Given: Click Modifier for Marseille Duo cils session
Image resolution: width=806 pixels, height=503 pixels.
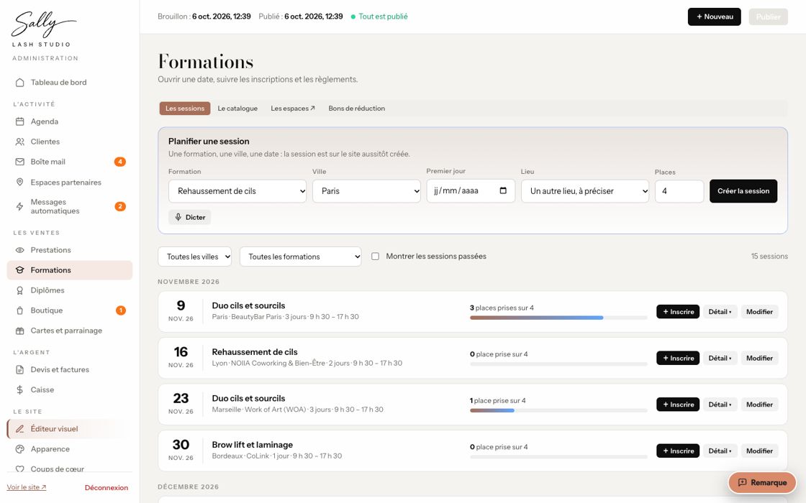Looking at the screenshot, I should (759, 405).
